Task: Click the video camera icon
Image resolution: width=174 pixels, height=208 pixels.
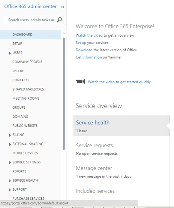Action: tap(81, 81)
